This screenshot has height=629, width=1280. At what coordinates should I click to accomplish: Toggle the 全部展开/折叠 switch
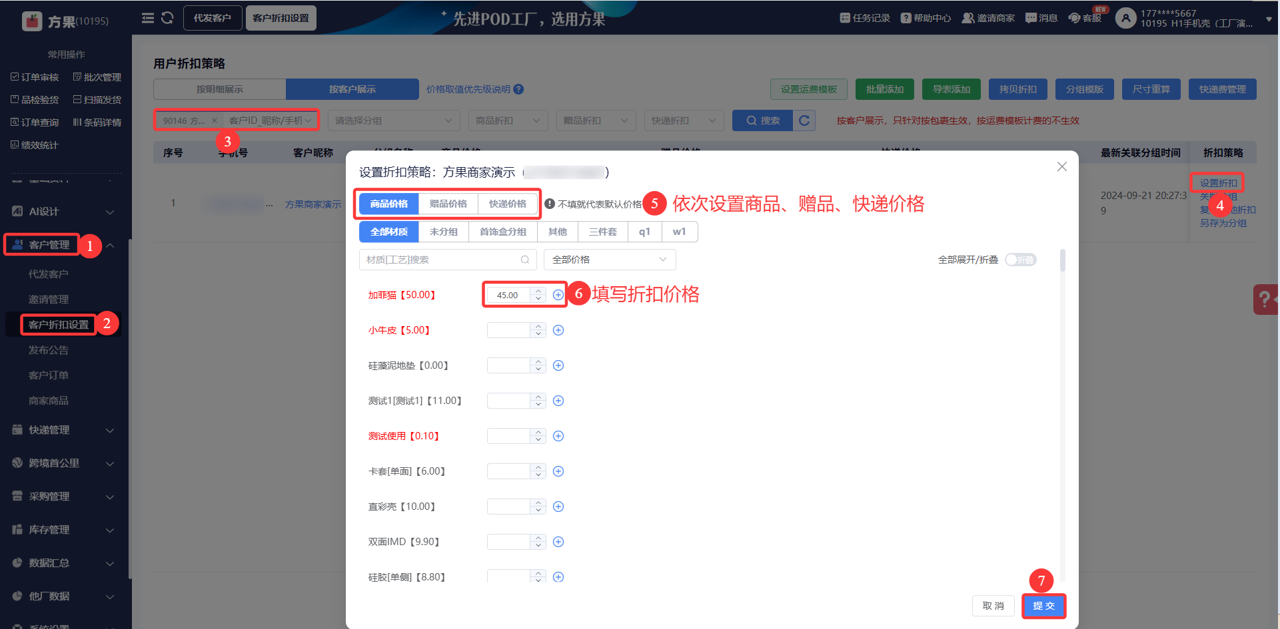(x=1021, y=260)
